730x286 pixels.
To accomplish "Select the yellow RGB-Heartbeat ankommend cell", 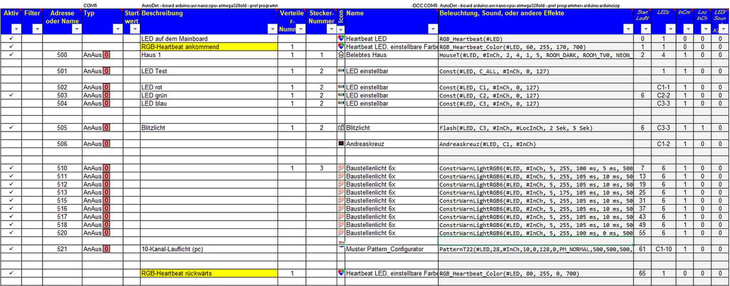I will pos(209,47).
